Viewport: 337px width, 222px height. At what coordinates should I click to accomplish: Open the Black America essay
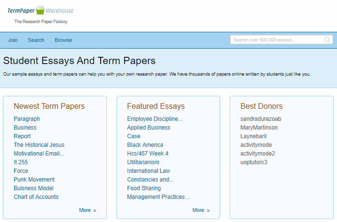click(x=145, y=145)
